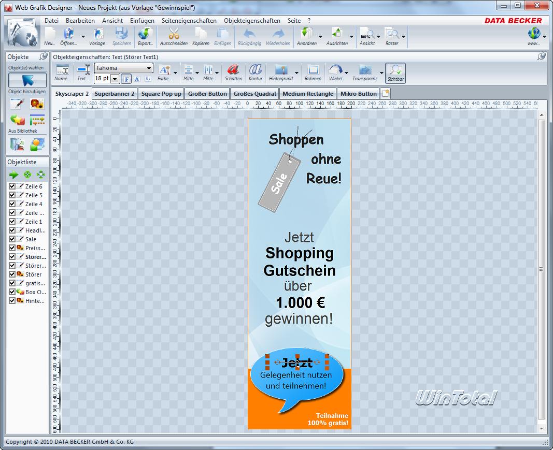Open the Tahoma font dropdown
553x450 pixels.
[x=149, y=68]
